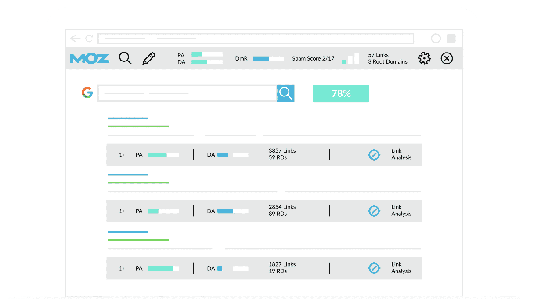
Task: Close MozBar with the circled X icon
Action: coord(447,58)
